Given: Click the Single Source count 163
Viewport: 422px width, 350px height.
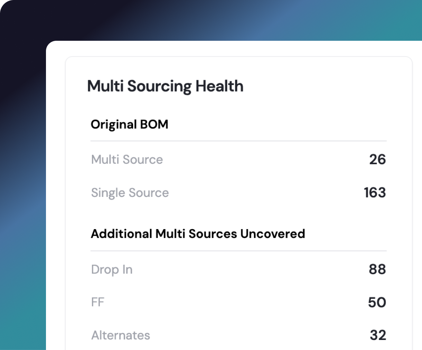Looking at the screenshot, I should [x=375, y=192].
